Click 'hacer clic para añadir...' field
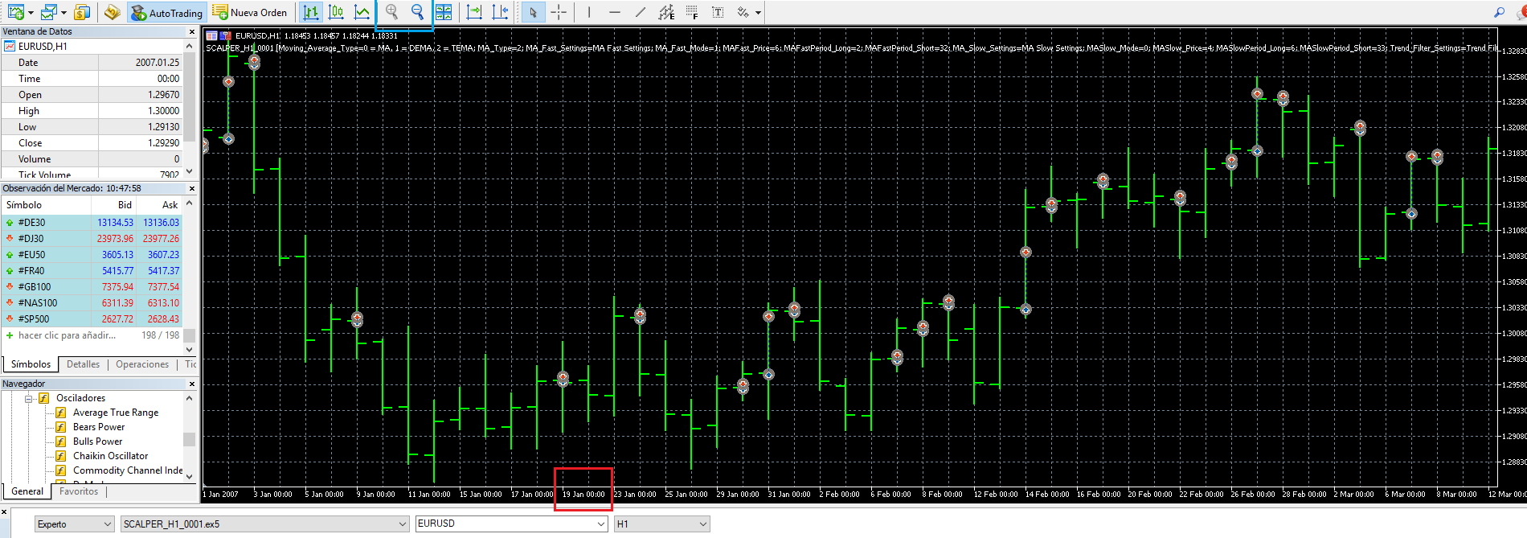1527x538 pixels. (67, 335)
